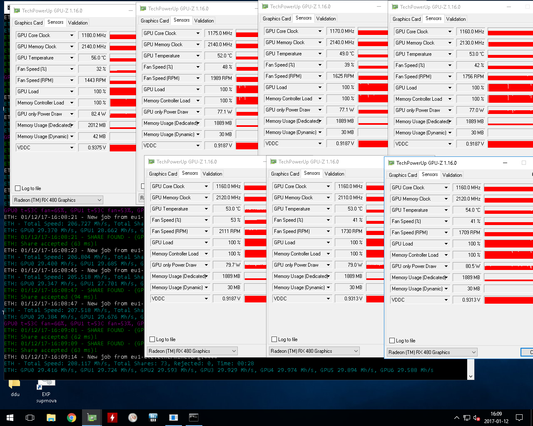This screenshot has width=533, height=426.
Task: Open the Radeon RX 480 dropdown in the 1709 RPM window
Action: click(432, 352)
